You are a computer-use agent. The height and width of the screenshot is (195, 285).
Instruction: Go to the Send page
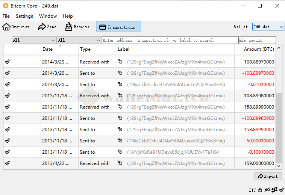click(47, 27)
